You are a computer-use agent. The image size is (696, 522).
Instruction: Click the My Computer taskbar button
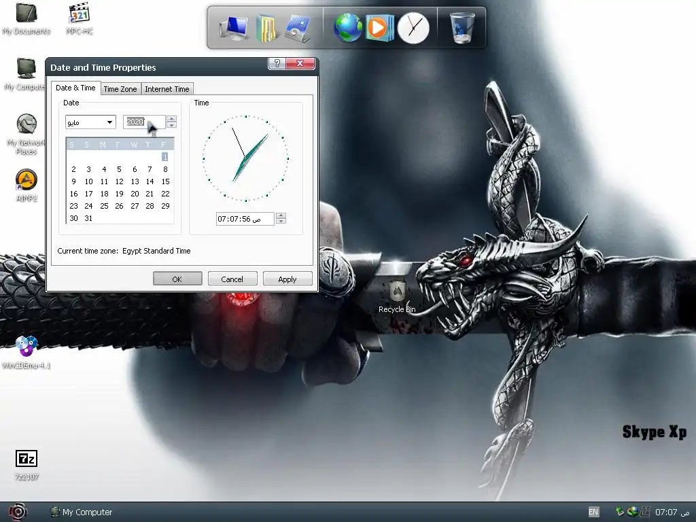tap(82, 512)
